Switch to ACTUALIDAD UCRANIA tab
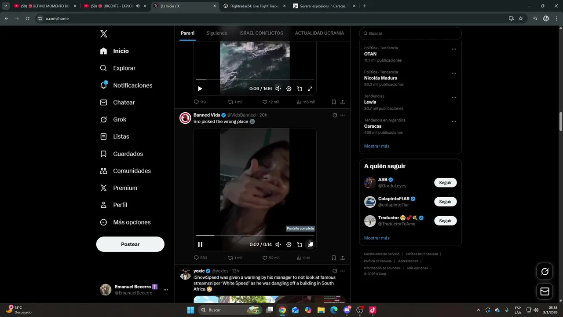Image resolution: width=563 pixels, height=317 pixels. pos(319,33)
